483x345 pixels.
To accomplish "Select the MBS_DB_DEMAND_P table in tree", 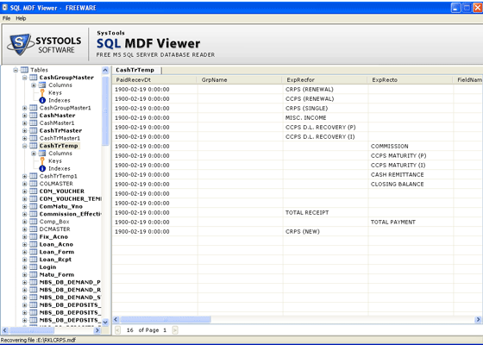I will 70,282.
